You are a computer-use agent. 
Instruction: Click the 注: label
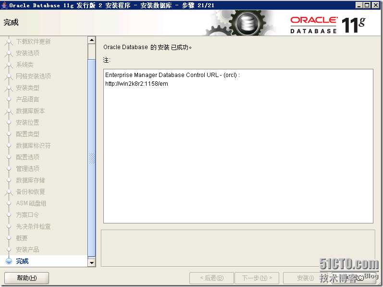pos(107,60)
